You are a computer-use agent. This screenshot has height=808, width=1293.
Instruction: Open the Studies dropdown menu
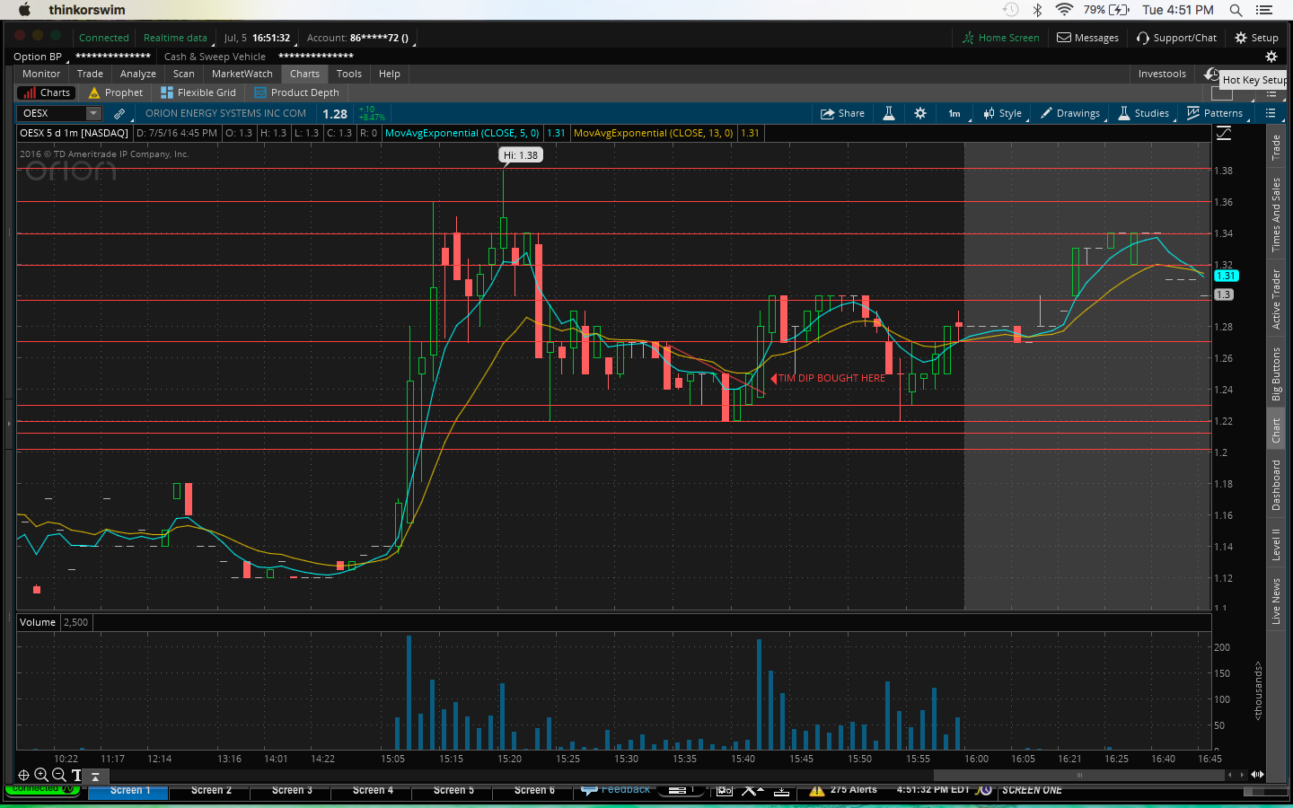pyautogui.click(x=1144, y=113)
